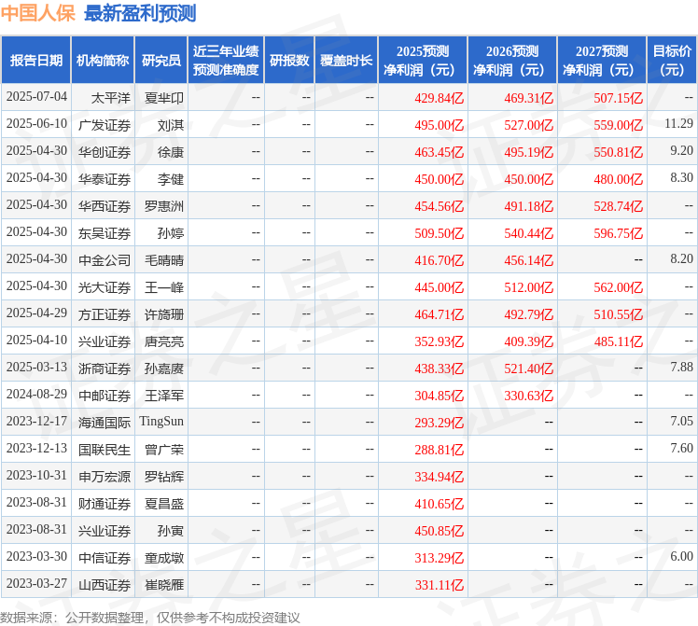Viewport: 698px width, 626px height.
Task: Select the 596.75亿 profit value
Action: (619, 233)
